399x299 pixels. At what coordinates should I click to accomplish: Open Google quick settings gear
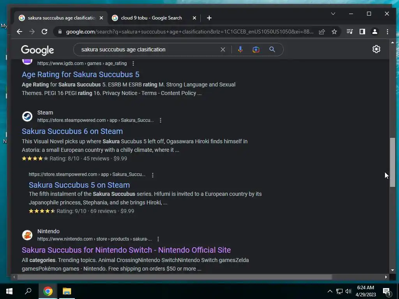click(376, 49)
